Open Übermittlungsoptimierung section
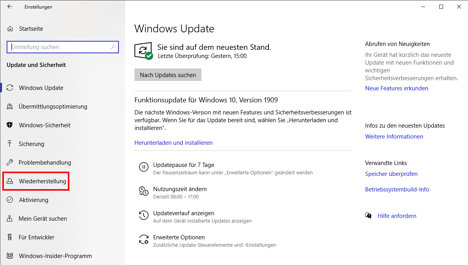The width and height of the screenshot is (468, 265). coord(53,107)
